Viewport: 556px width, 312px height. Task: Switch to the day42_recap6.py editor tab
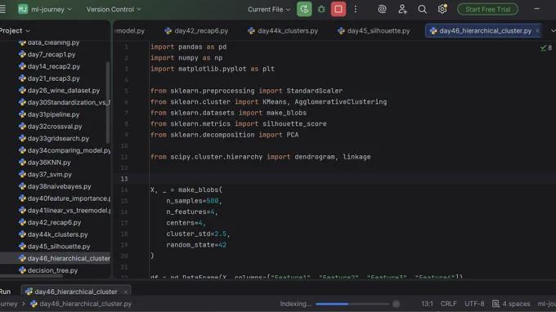click(196, 31)
